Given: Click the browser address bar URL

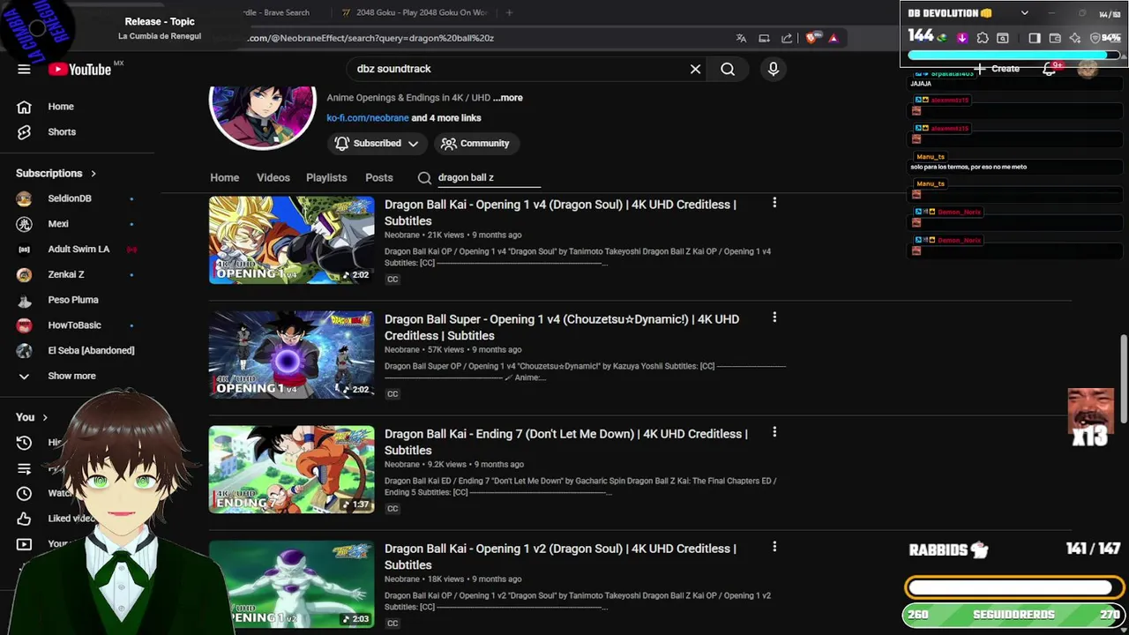Looking at the screenshot, I should pyautogui.click(x=370, y=38).
